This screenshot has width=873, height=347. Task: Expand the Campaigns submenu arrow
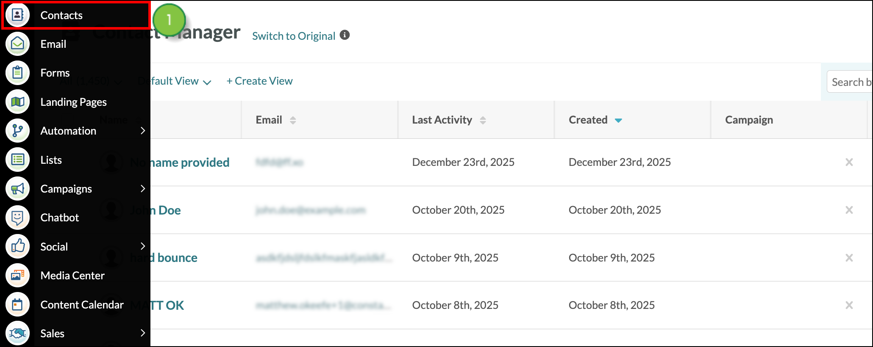143,189
